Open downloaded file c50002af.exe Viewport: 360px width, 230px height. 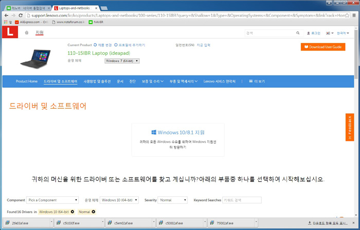tap(180, 223)
